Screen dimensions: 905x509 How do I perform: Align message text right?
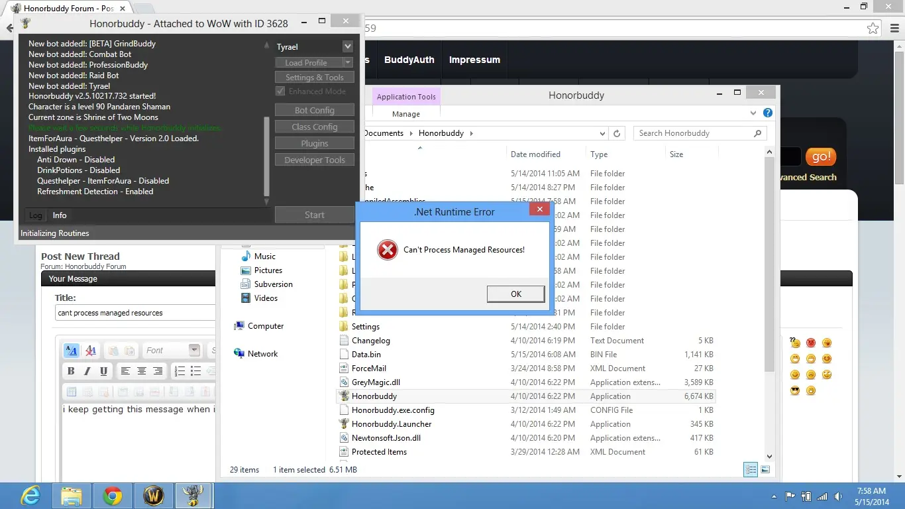[x=158, y=371]
